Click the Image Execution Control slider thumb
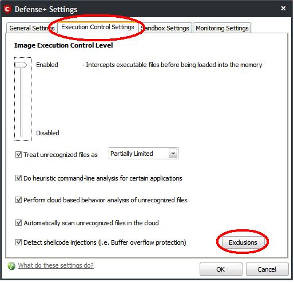The width and height of the screenshot is (294, 282). click(21, 65)
